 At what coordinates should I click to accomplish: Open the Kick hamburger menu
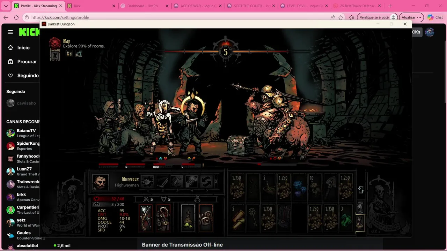(10, 32)
